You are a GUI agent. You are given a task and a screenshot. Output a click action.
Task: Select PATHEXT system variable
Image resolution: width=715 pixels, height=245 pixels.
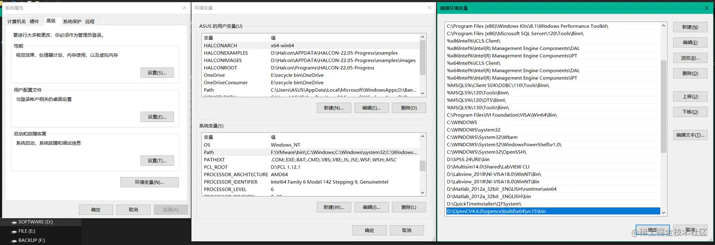point(310,160)
